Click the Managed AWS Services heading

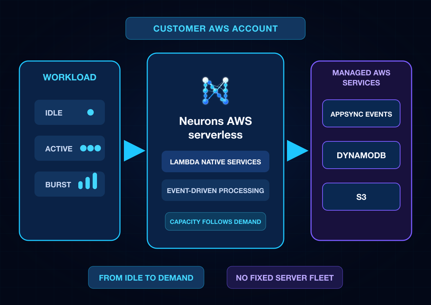pos(361,78)
